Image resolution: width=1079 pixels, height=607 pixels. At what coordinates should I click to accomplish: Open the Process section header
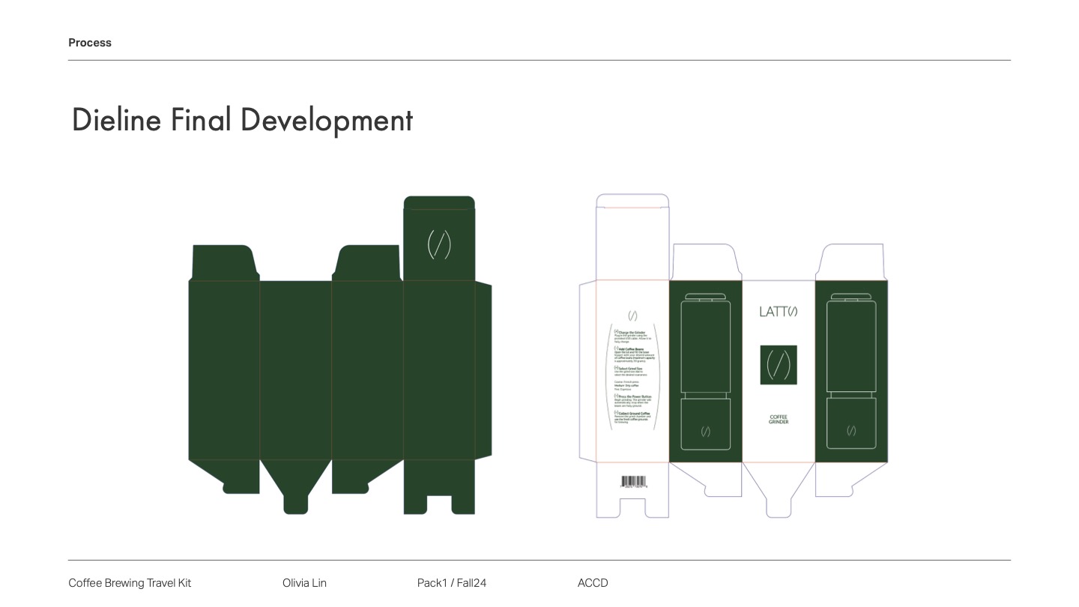[90, 43]
